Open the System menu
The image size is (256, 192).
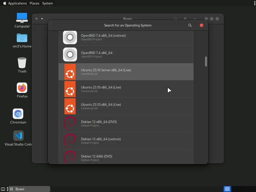tap(47, 3)
